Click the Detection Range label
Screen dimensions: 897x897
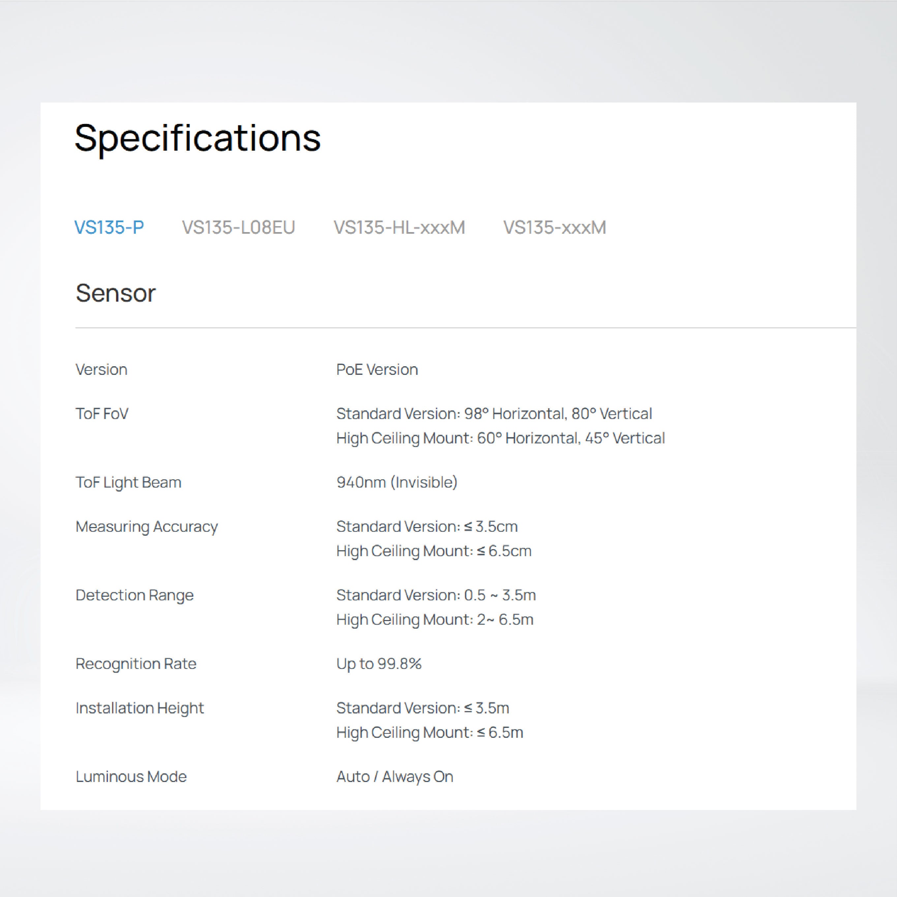134,595
